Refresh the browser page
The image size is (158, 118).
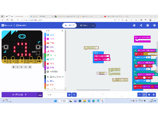[x=7, y=20]
